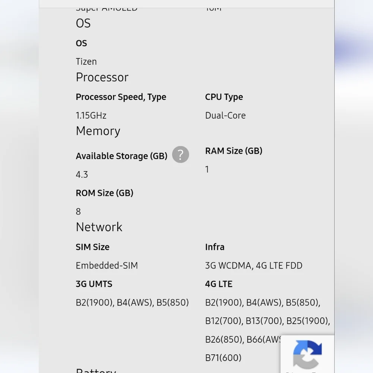Select the Dual-Core value text
Image resolution: width=373 pixels, height=373 pixels.
(225, 116)
